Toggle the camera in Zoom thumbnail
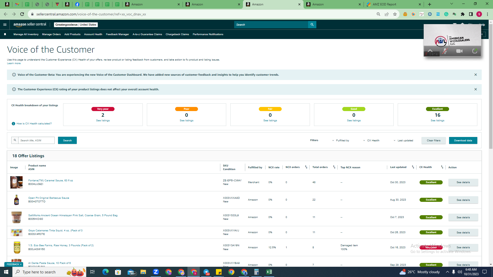 point(459,51)
